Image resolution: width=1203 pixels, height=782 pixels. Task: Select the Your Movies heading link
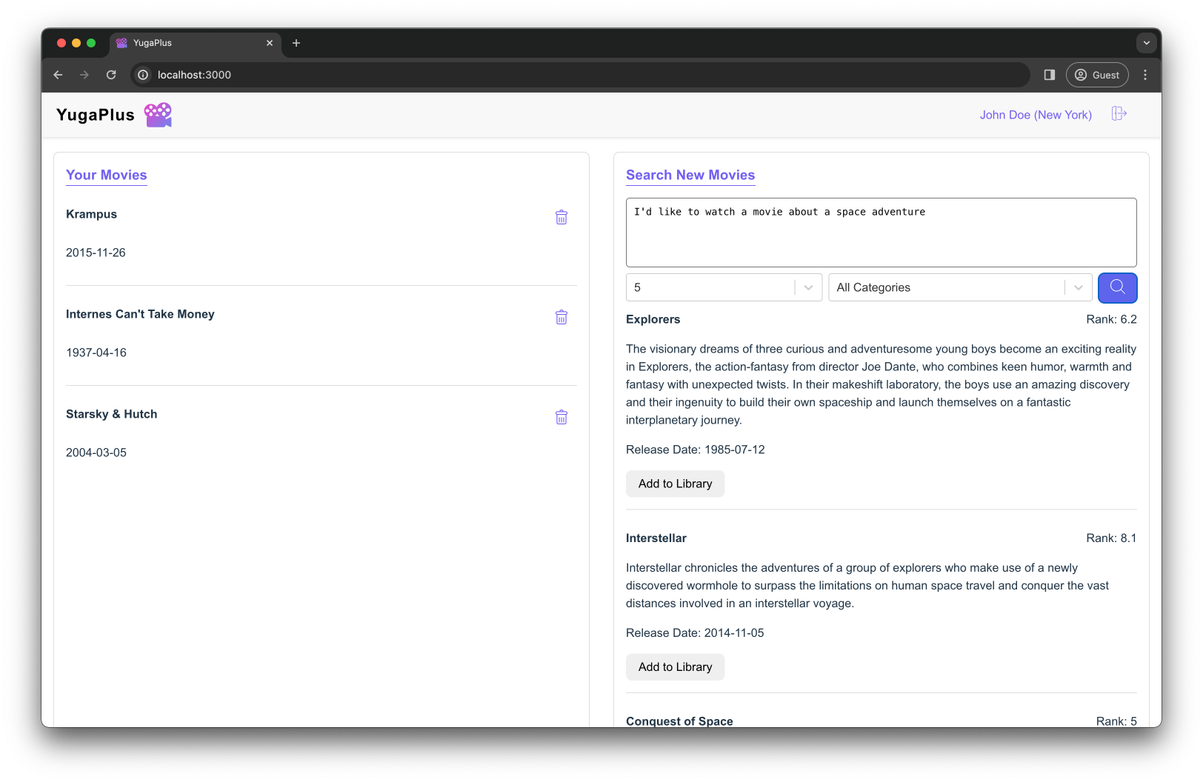[106, 175]
